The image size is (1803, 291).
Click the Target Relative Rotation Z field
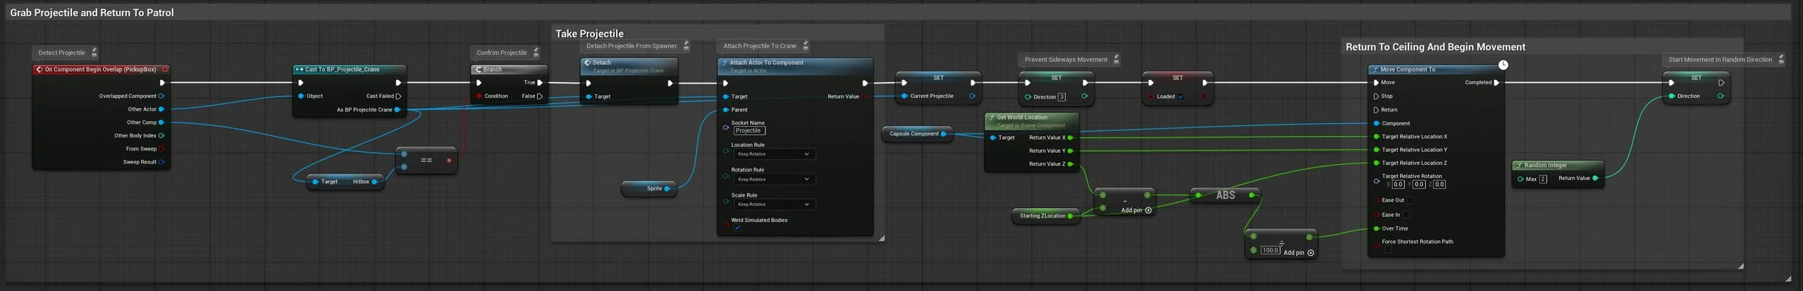[1440, 184]
